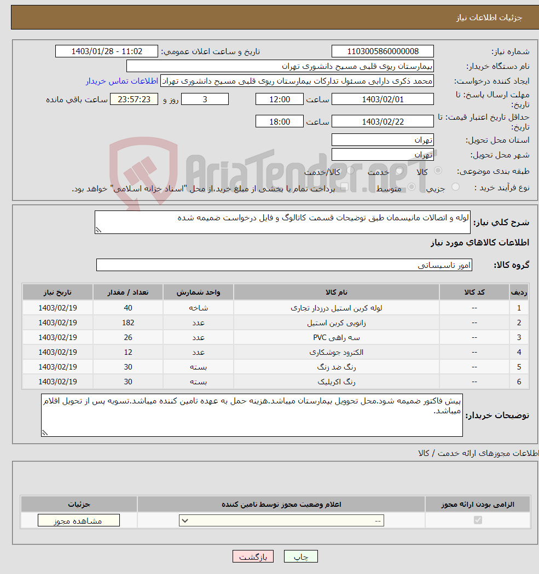Screen dimensions: 539x574
Task: Select the جزیی purchase type radio
Action: [x=455, y=187]
